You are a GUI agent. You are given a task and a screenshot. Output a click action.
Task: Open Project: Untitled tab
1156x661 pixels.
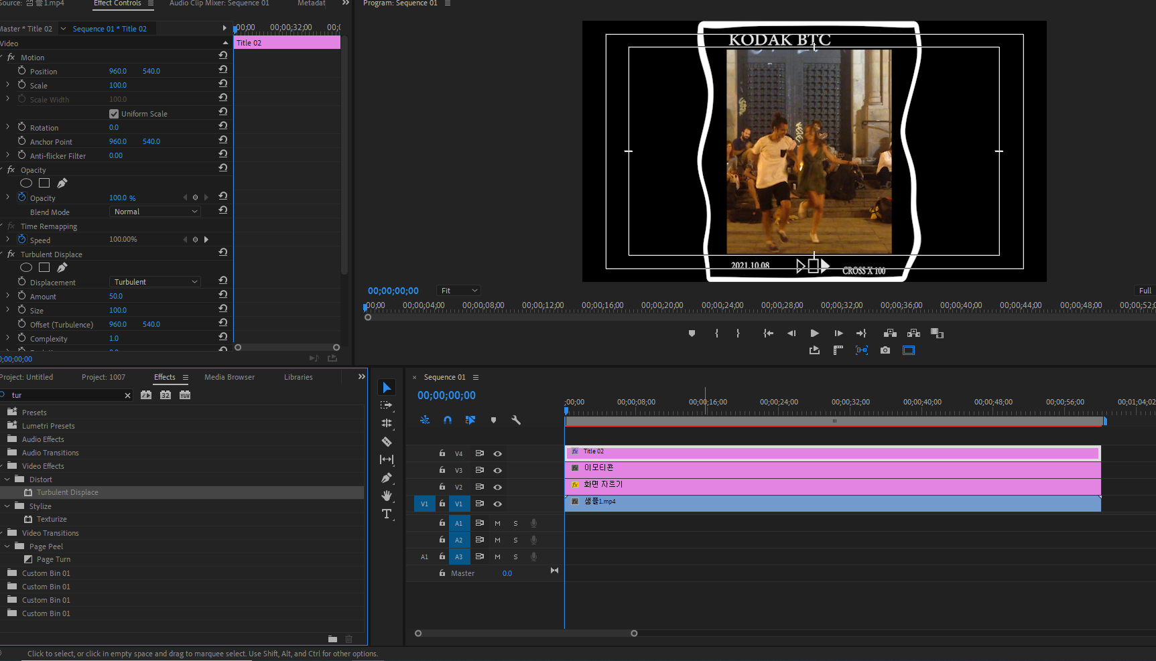pyautogui.click(x=26, y=377)
